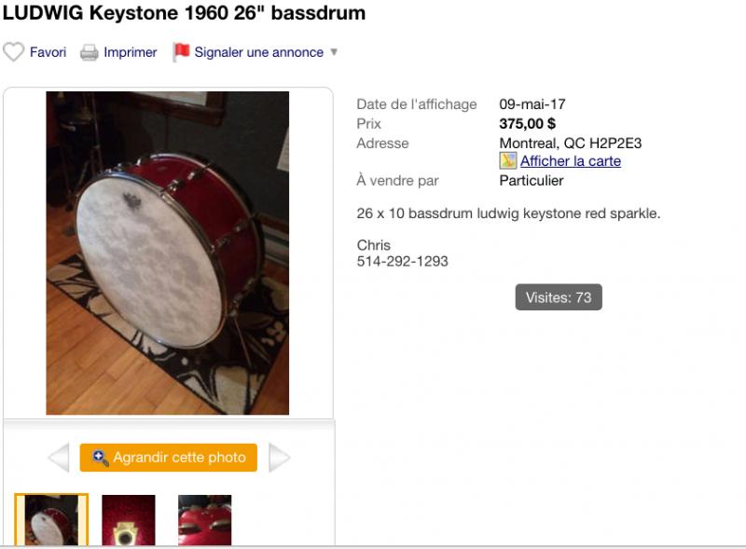Select the second thumbnail with Keystone badge
Viewport: 746px width, 549px height.
click(129, 520)
